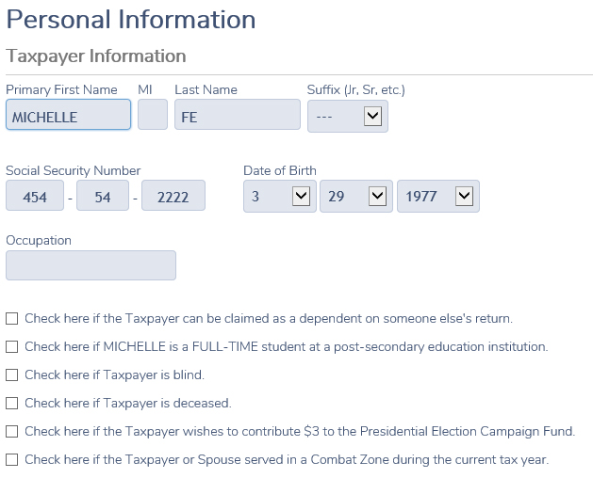Click the birth year dropdown arrow icon
593x494 pixels.
465,197
